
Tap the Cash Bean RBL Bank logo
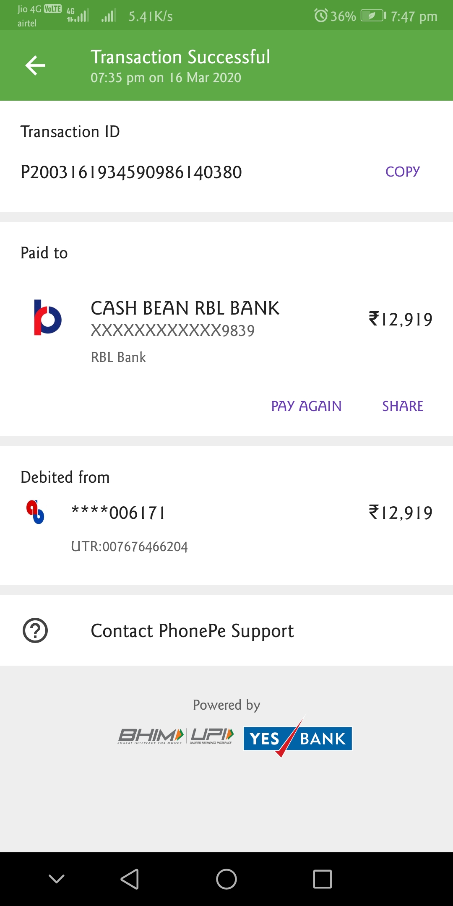tap(47, 318)
